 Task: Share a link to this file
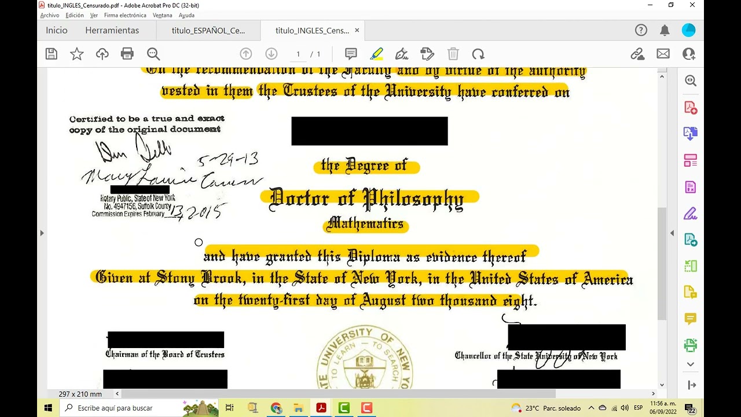point(637,54)
